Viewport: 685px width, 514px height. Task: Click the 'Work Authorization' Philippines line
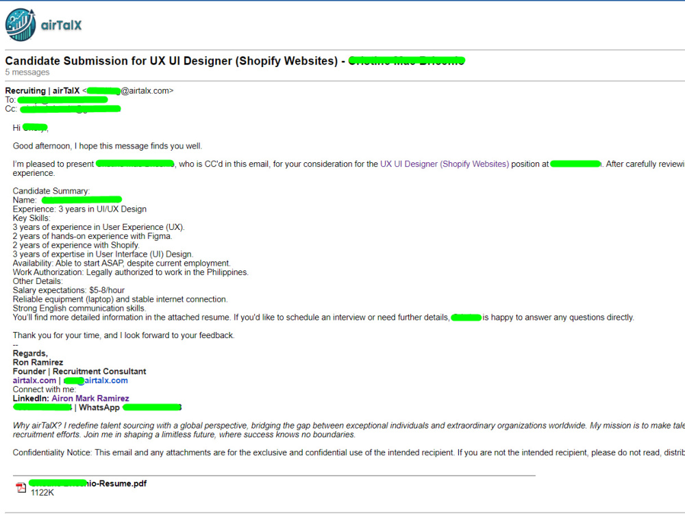click(131, 272)
